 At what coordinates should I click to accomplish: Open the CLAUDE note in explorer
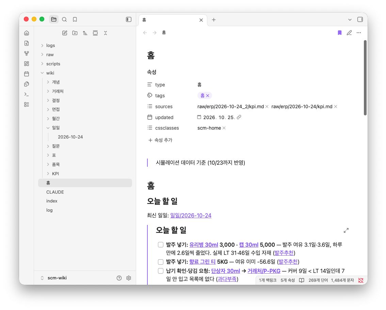[85, 192]
